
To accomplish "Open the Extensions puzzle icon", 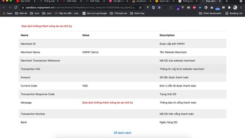I will pyautogui.click(x=229, y=8).
